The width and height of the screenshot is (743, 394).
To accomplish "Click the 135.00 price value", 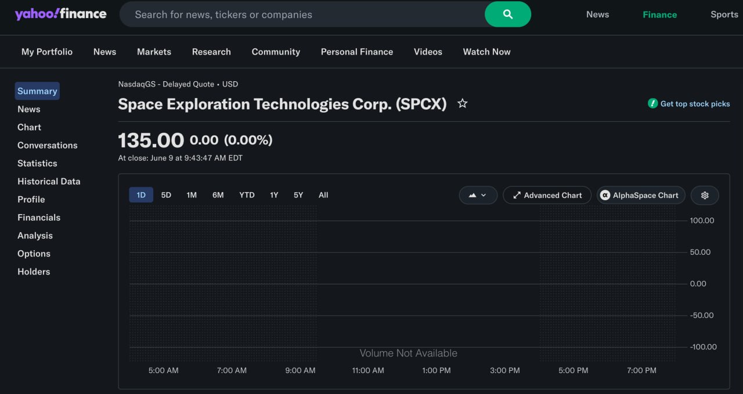I will (x=151, y=140).
